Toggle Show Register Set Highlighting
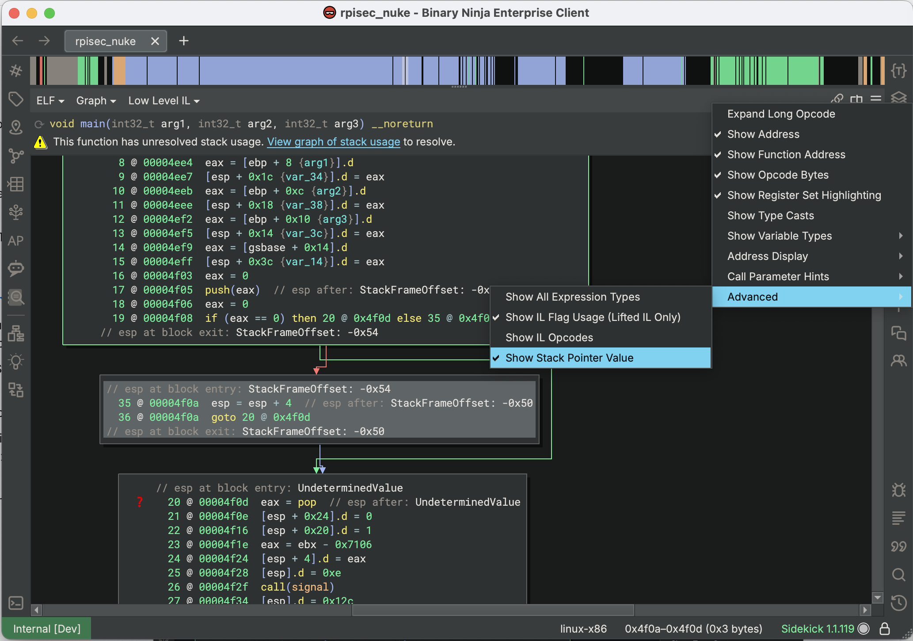Image resolution: width=913 pixels, height=641 pixels. click(811, 195)
